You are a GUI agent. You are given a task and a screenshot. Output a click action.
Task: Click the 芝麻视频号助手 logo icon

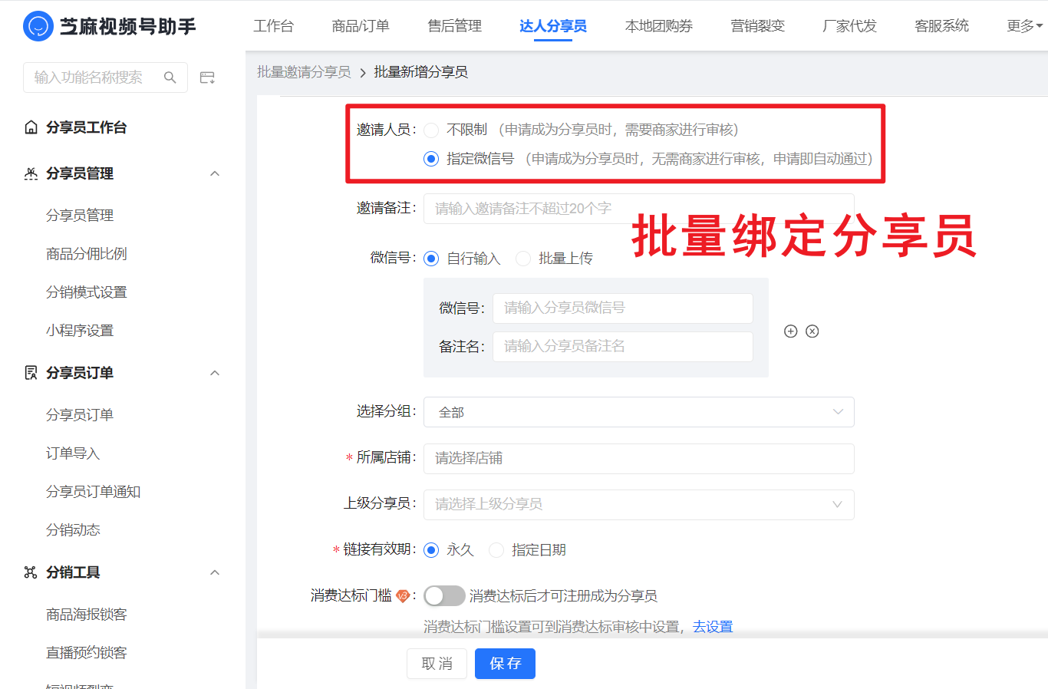pos(38,26)
